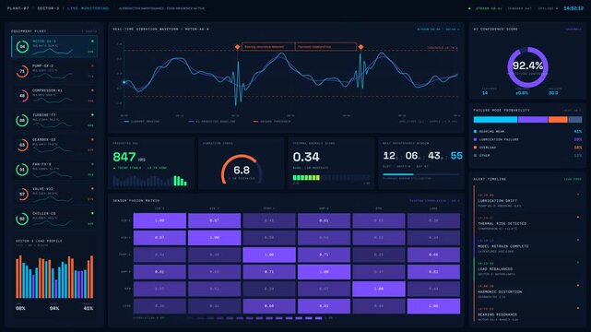Click the 1.00 cell in the RPM matrix row
This screenshot has height=332, width=591.
pos(379,289)
